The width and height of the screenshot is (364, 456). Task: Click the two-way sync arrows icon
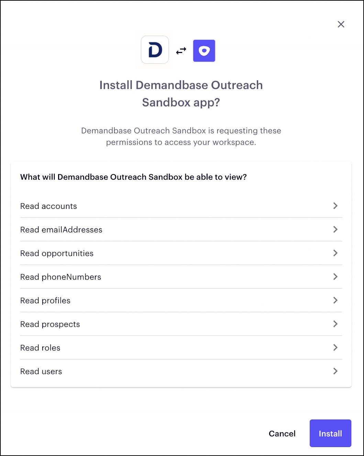181,51
